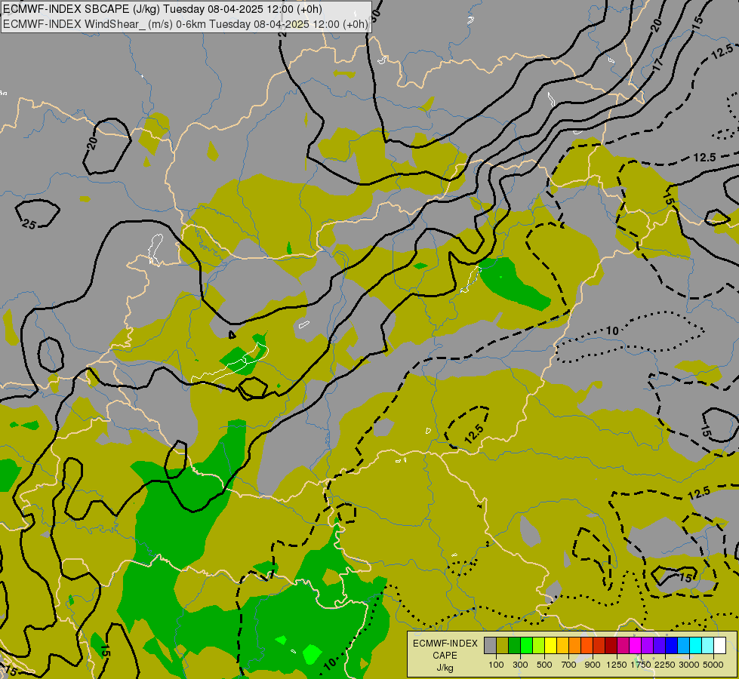Click the 10 label on dotted closed contour
This screenshot has height=679, width=739.
612,330
